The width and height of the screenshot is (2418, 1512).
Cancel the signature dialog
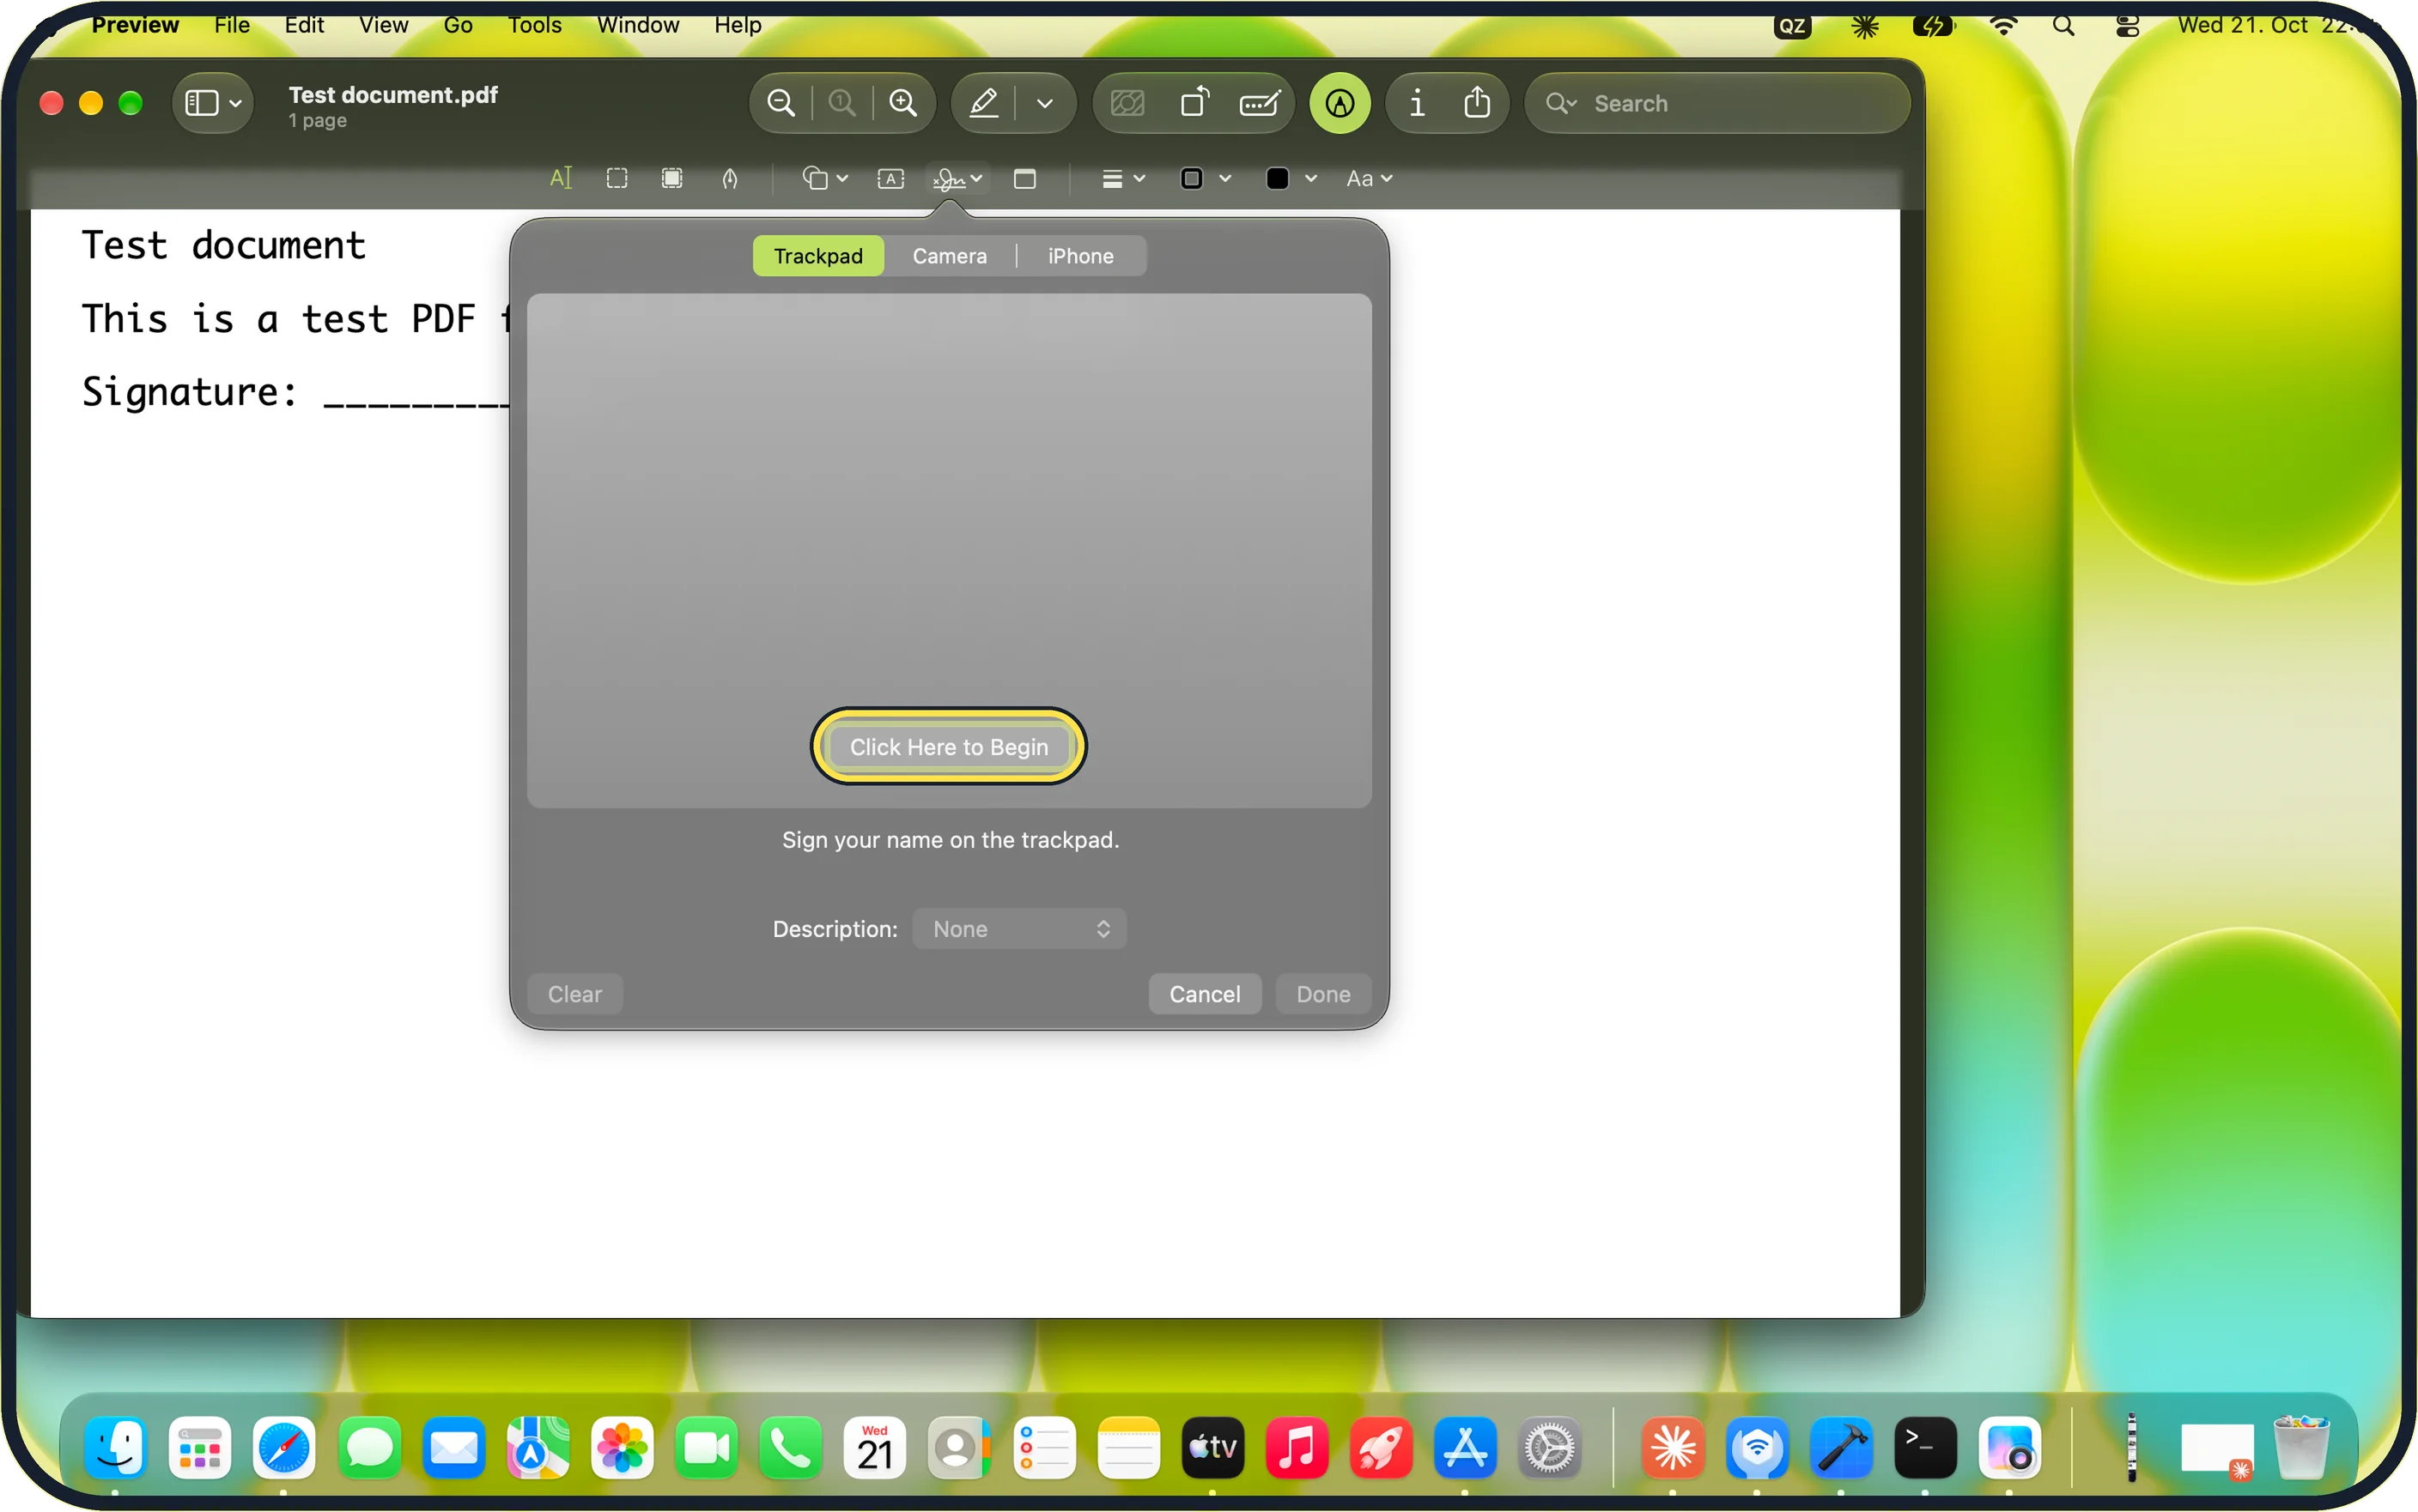1205,994
